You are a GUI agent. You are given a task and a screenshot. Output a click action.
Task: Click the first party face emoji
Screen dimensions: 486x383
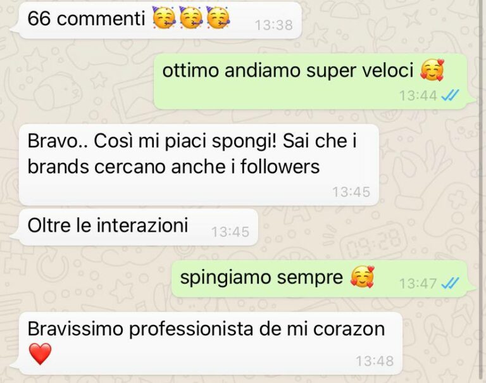pos(165,18)
